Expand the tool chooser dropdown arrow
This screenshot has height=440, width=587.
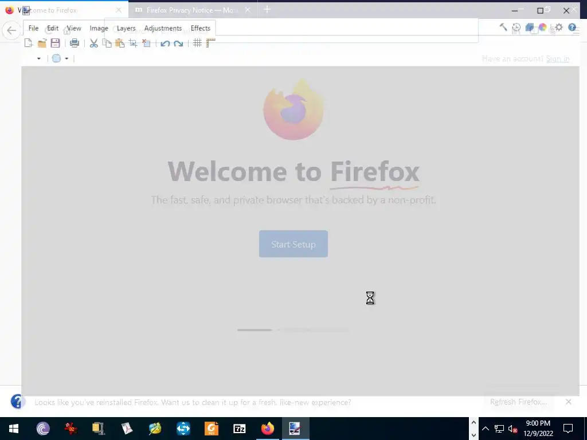click(x=38, y=58)
